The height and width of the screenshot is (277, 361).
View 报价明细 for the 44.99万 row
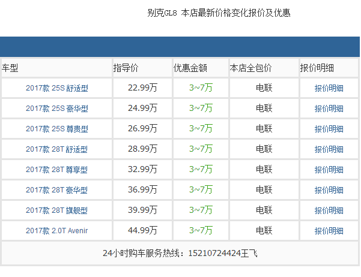[x=329, y=231]
